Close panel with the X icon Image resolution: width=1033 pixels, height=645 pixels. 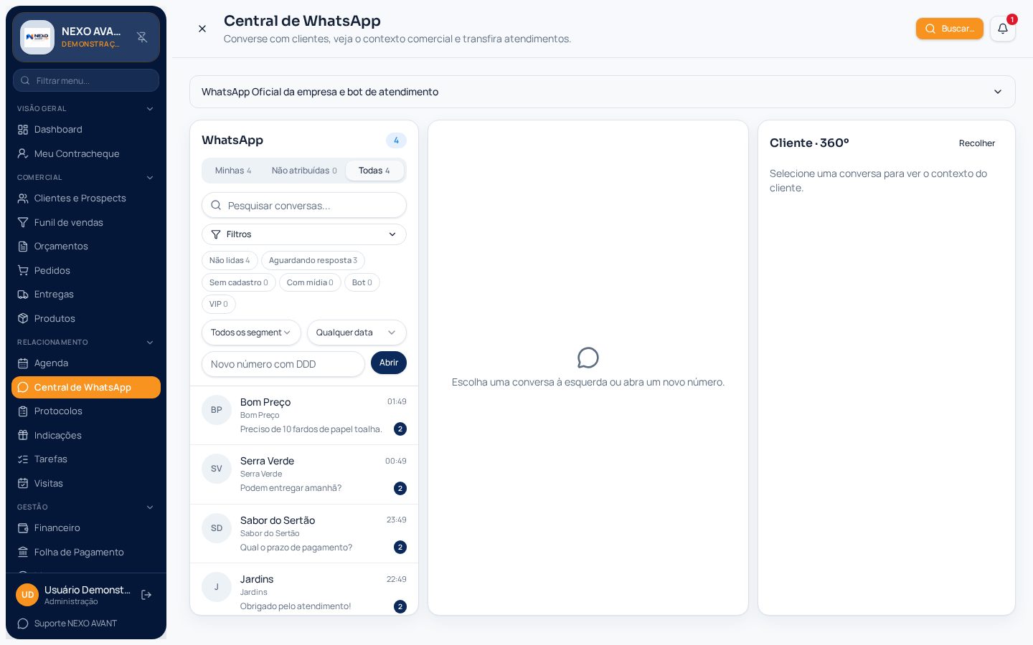coord(202,29)
